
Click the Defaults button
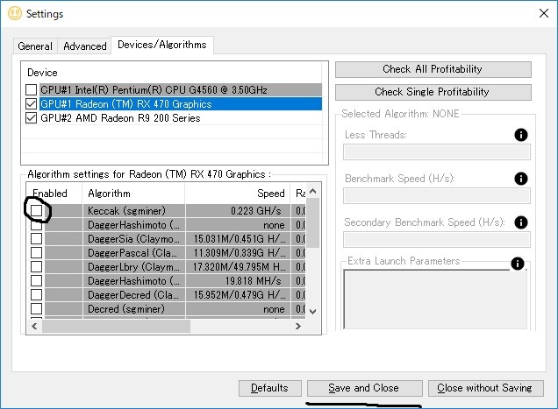pyautogui.click(x=269, y=388)
